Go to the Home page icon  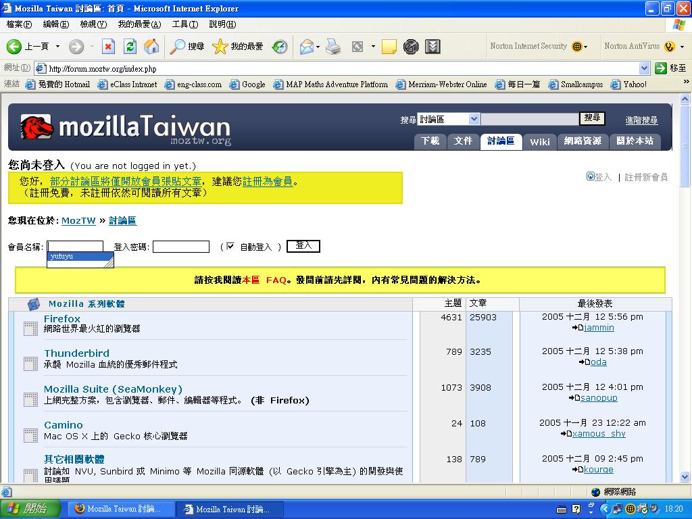[151, 47]
